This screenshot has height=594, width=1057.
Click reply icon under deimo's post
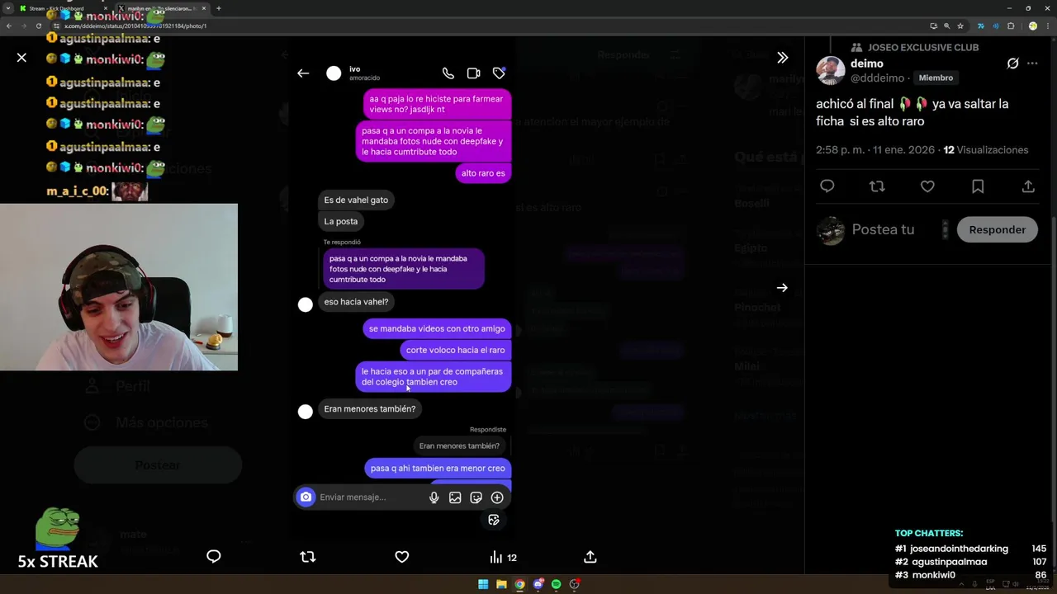tap(827, 186)
